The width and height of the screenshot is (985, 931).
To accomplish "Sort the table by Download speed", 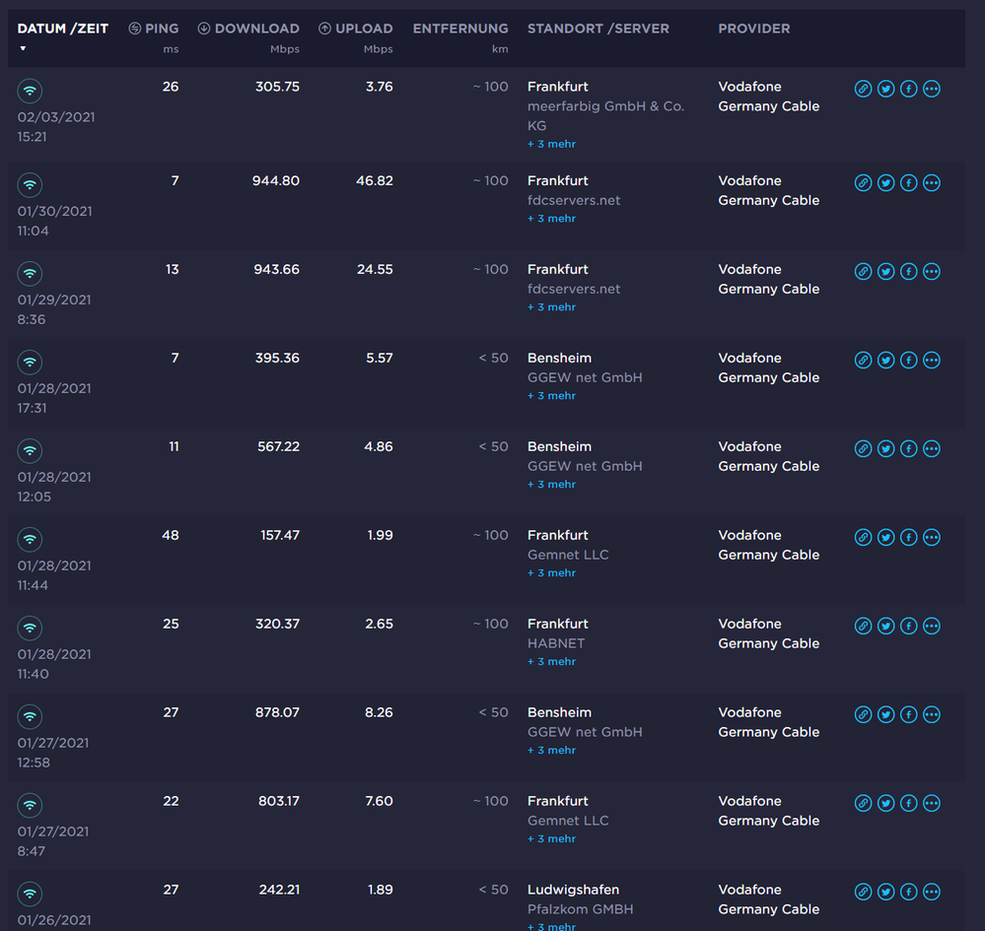I will pos(248,29).
